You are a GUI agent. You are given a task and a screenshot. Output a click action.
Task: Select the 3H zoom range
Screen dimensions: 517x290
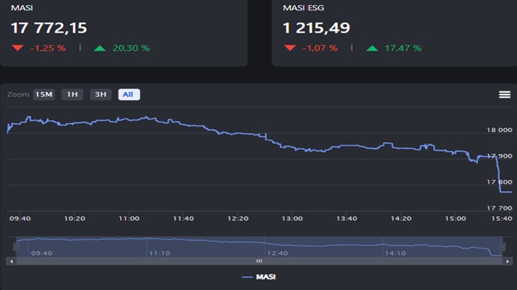(x=100, y=95)
